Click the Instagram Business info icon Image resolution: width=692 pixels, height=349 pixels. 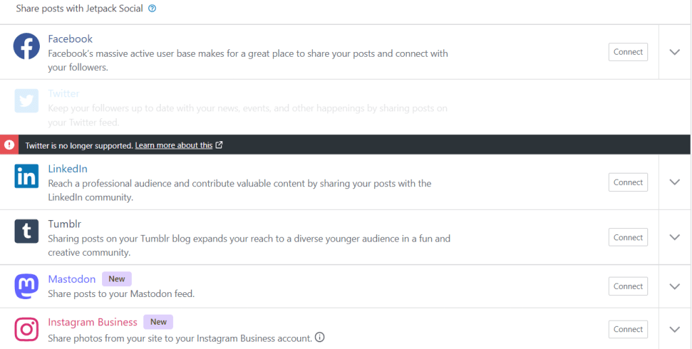[x=320, y=337]
